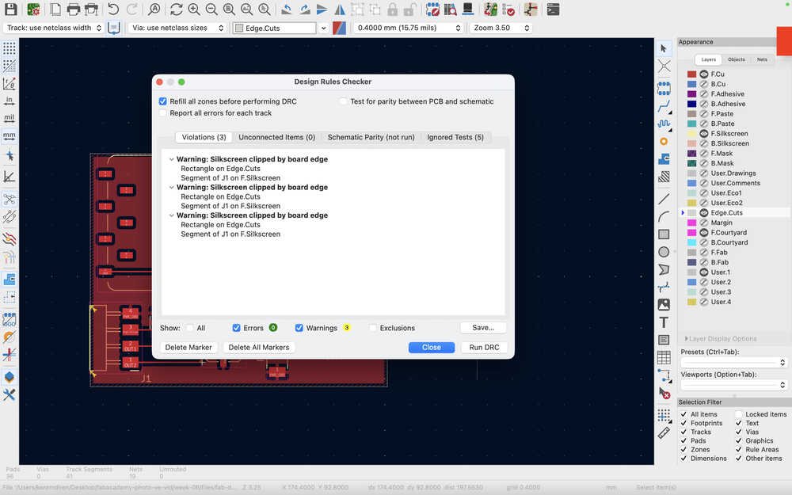This screenshot has height=495, width=792.
Task: Expand Layer Display Options section
Action: 720,339
